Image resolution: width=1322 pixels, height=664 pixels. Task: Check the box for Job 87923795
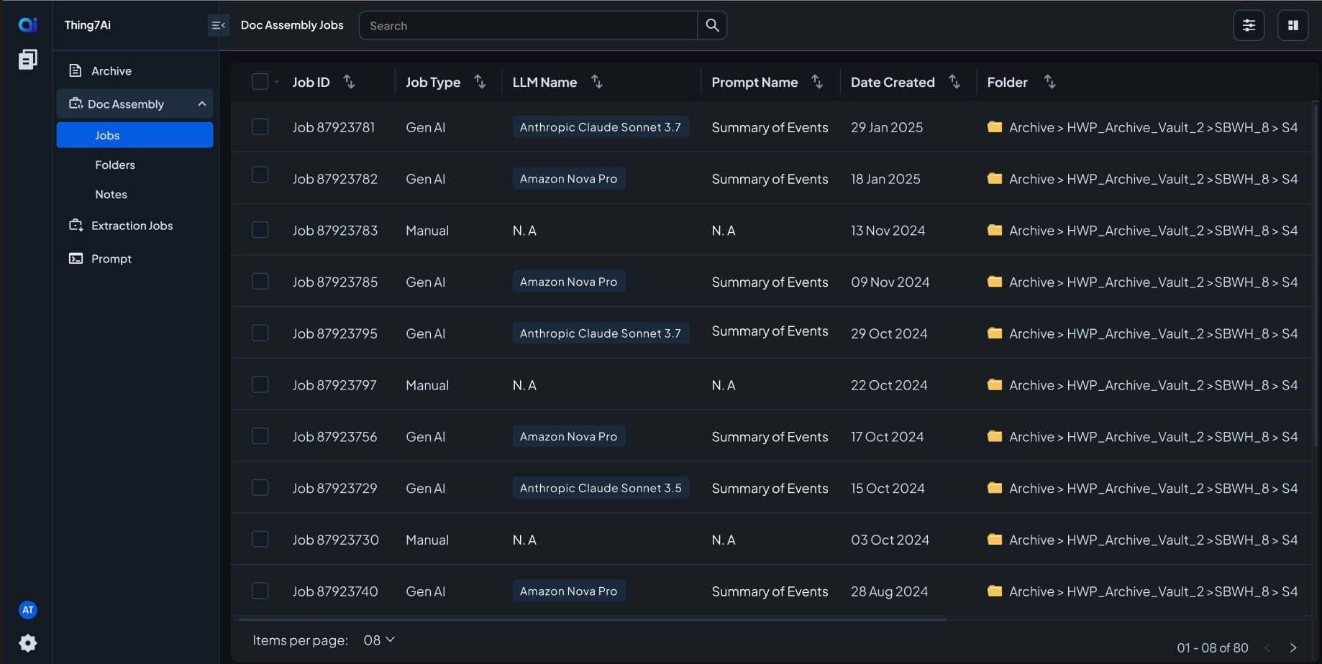260,333
